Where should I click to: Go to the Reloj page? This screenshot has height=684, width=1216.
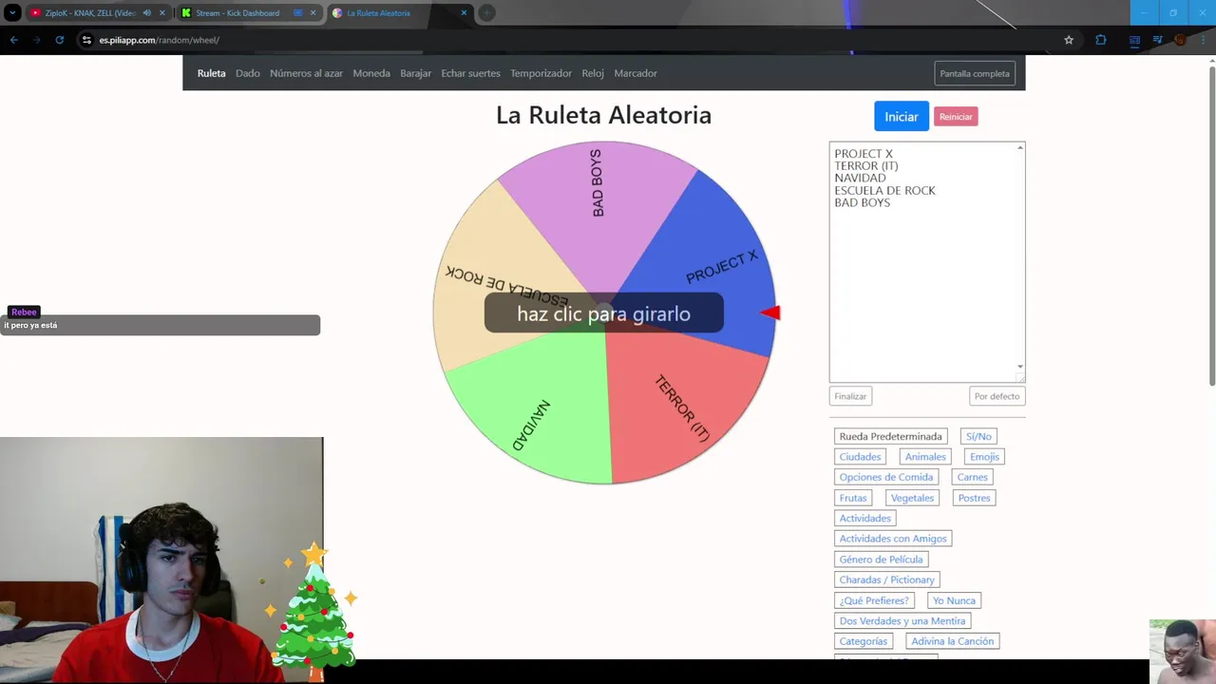593,73
